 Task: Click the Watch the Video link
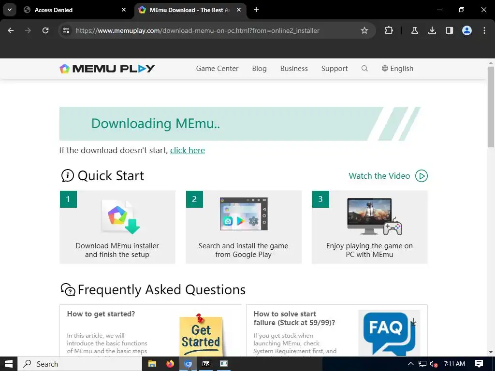[x=379, y=176]
